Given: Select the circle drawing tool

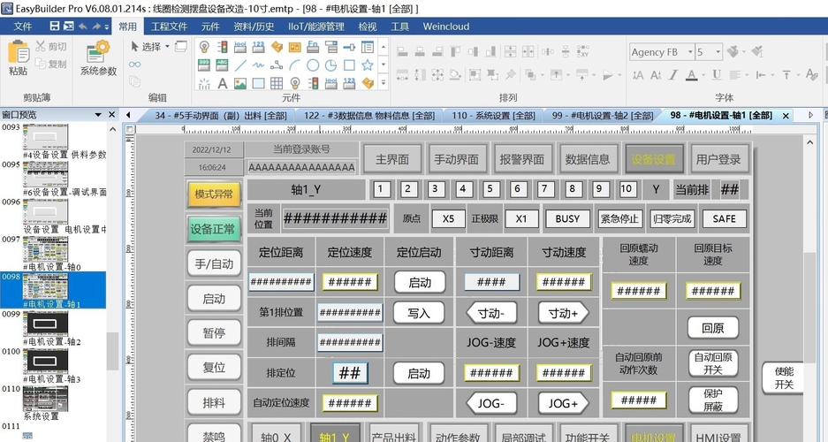Looking at the screenshot, I should click(x=313, y=65).
